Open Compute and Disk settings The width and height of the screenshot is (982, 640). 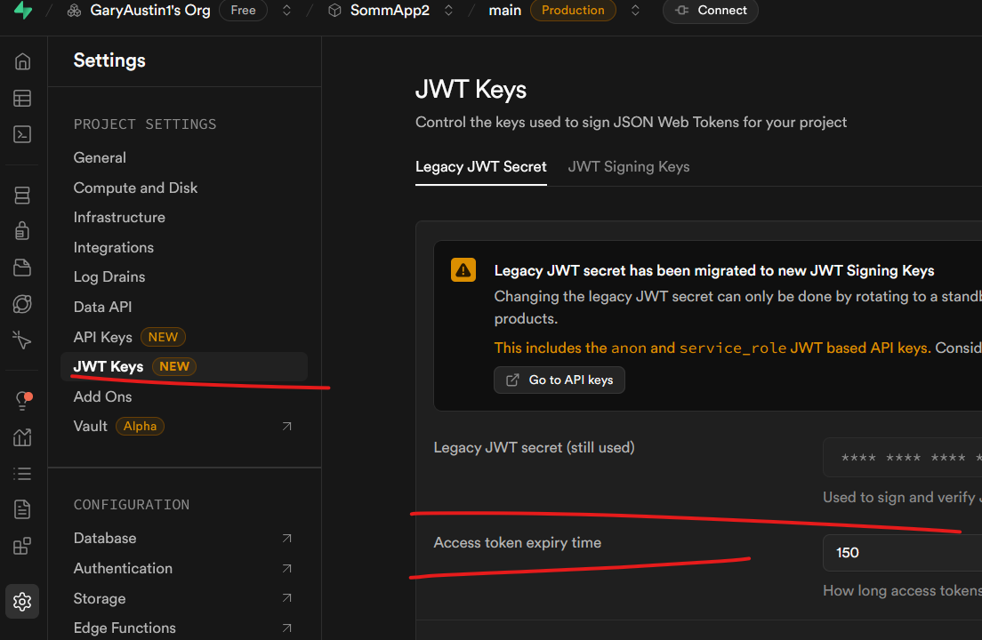click(x=135, y=188)
